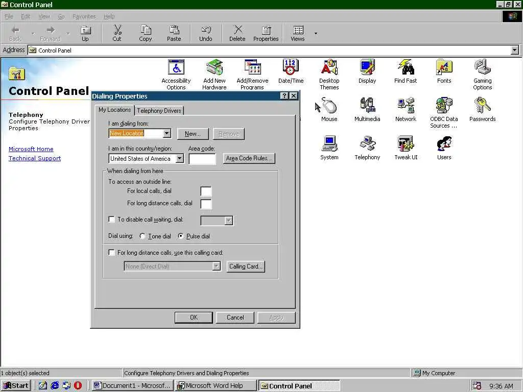Open the Fonts folder icon
This screenshot has width=523, height=392.
point(444,71)
